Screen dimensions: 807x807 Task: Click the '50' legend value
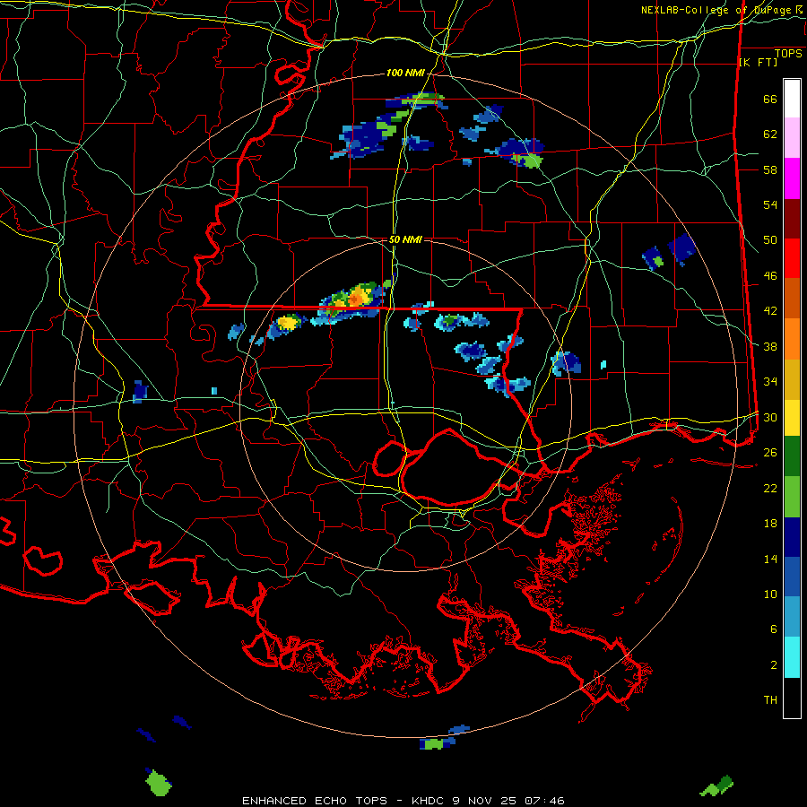770,240
